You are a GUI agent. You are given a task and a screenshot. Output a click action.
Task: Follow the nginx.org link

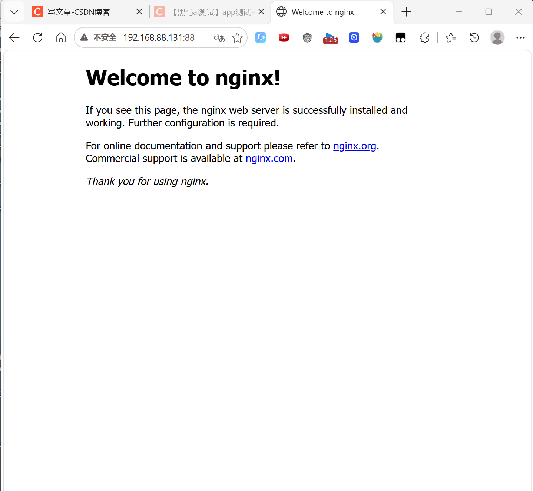355,146
